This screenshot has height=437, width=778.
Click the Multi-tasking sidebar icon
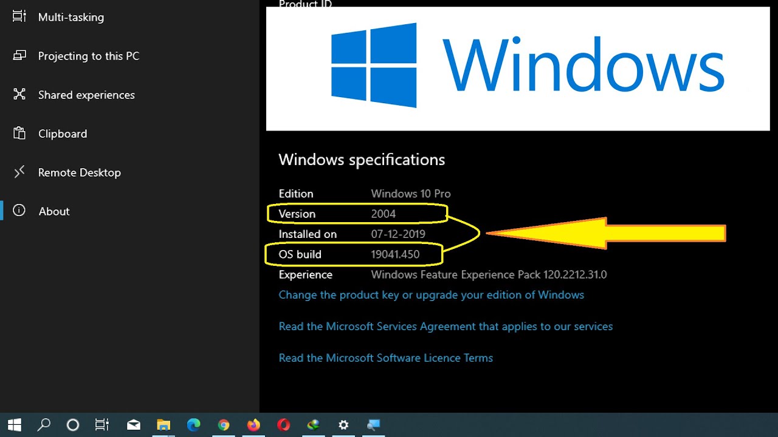[19, 17]
